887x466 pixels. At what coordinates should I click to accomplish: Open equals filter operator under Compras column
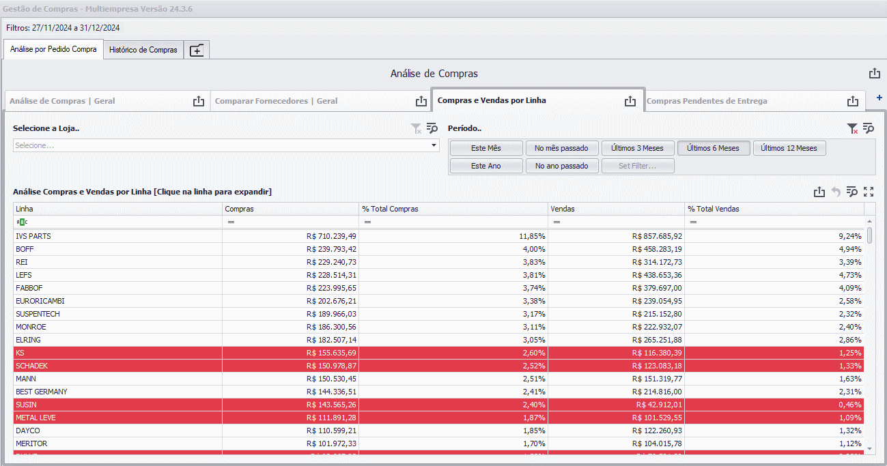(x=230, y=222)
